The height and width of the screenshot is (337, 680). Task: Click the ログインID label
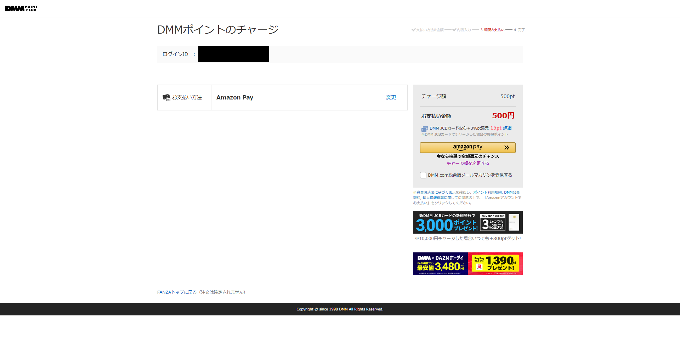[175, 54]
